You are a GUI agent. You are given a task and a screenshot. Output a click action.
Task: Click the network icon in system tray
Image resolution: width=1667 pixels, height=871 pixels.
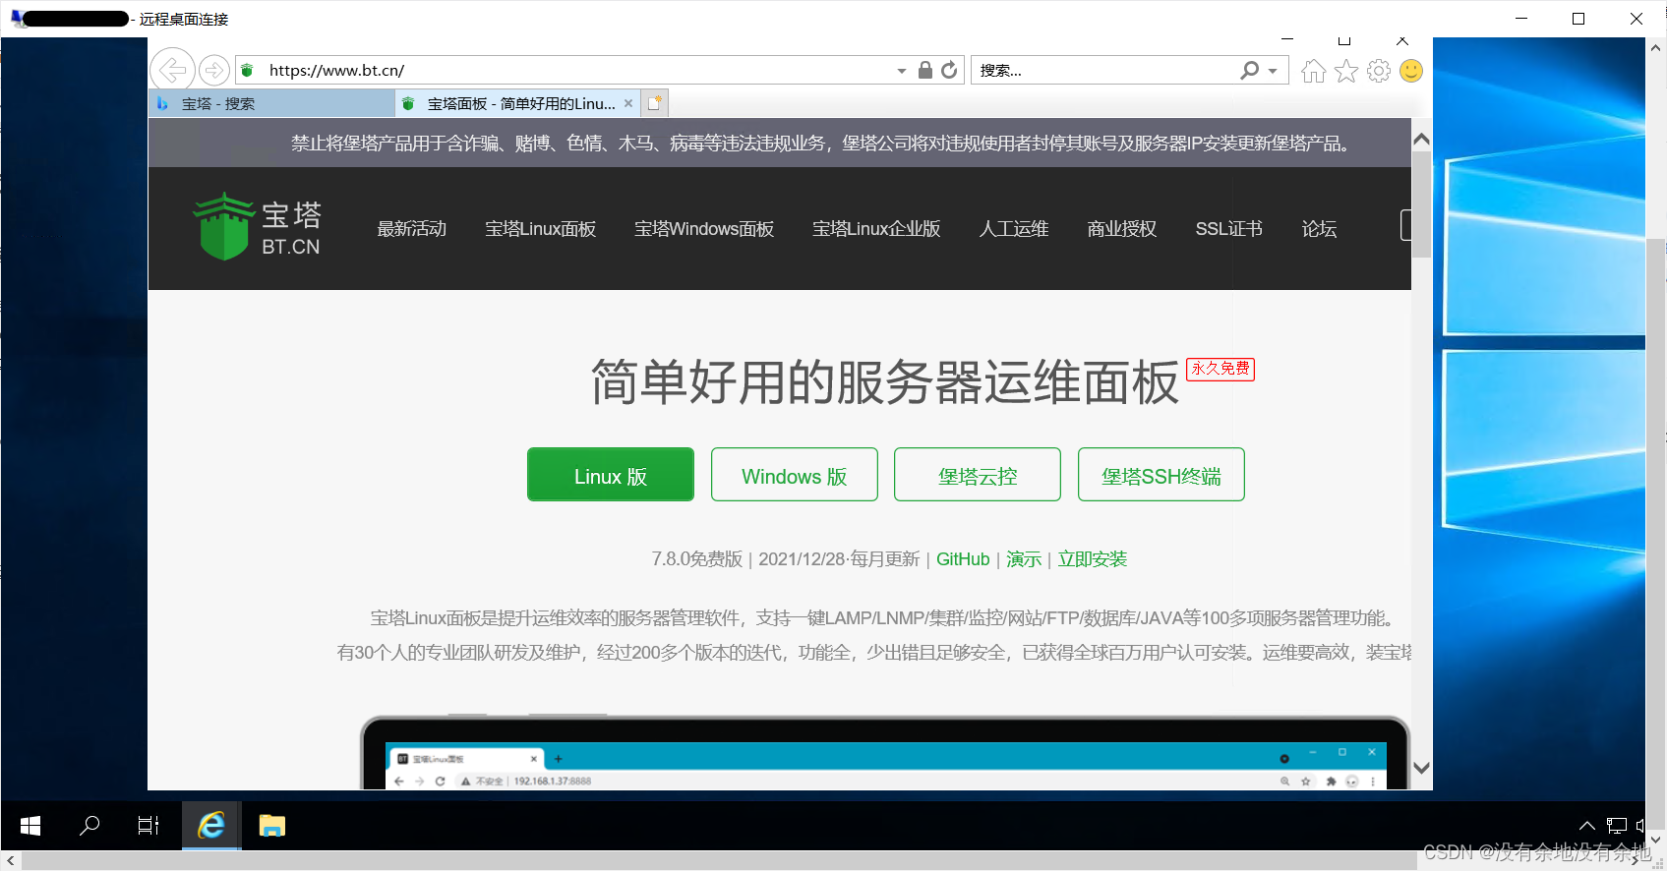1616,826
